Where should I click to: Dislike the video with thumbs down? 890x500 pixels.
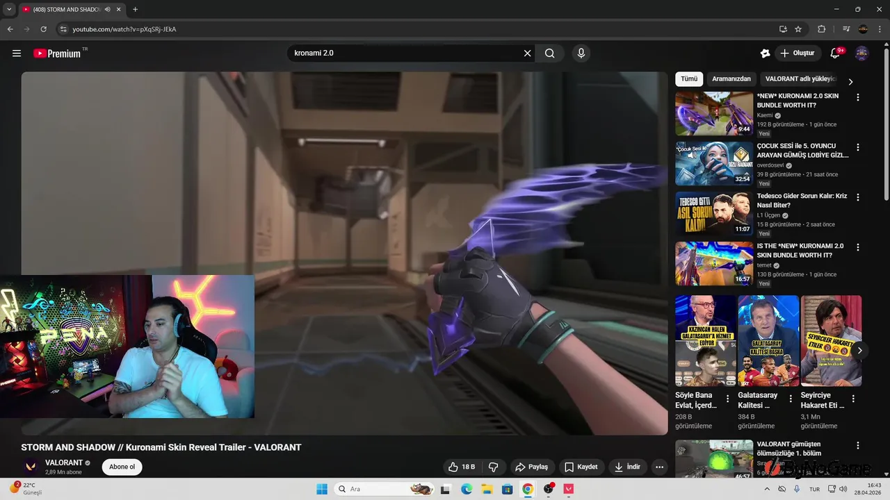494,467
